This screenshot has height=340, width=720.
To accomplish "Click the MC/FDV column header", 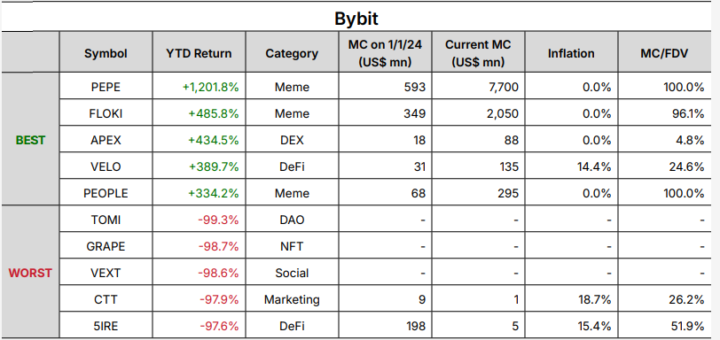I will coord(664,52).
